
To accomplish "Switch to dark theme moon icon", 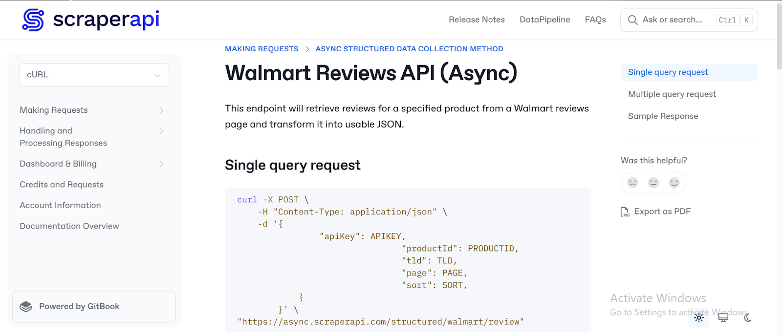I will [x=748, y=318].
